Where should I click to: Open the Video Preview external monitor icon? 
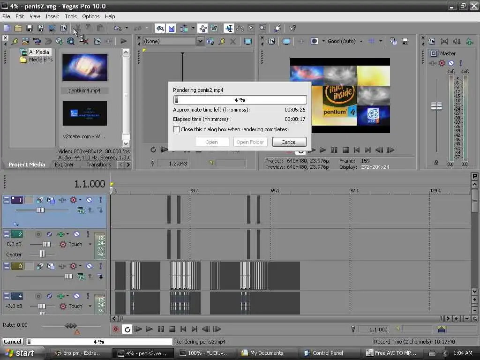point(286,41)
